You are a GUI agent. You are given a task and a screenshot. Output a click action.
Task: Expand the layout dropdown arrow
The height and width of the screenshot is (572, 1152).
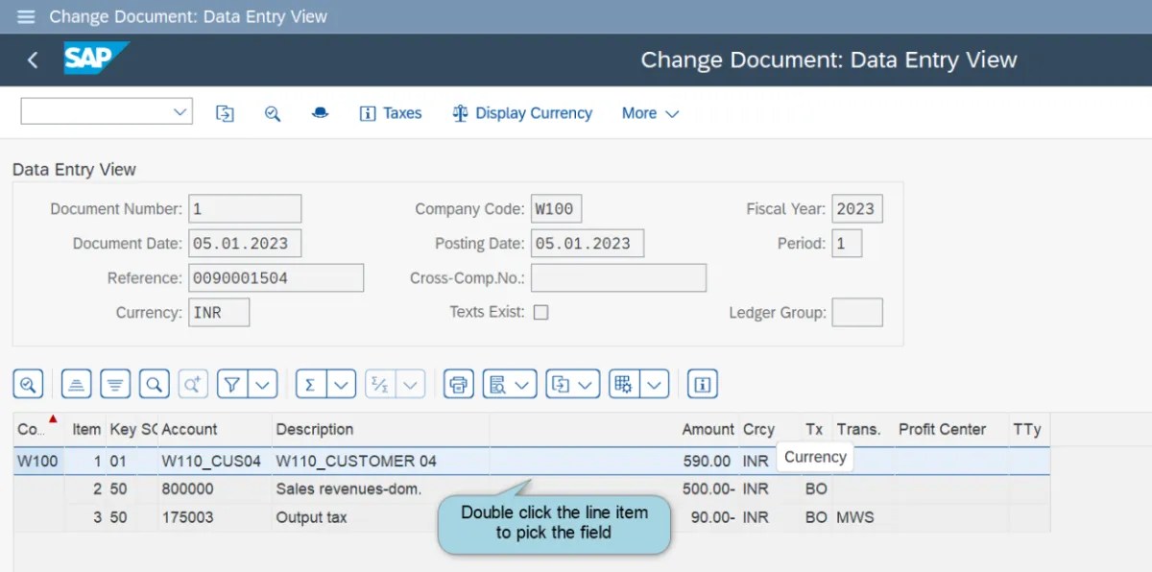tap(655, 385)
